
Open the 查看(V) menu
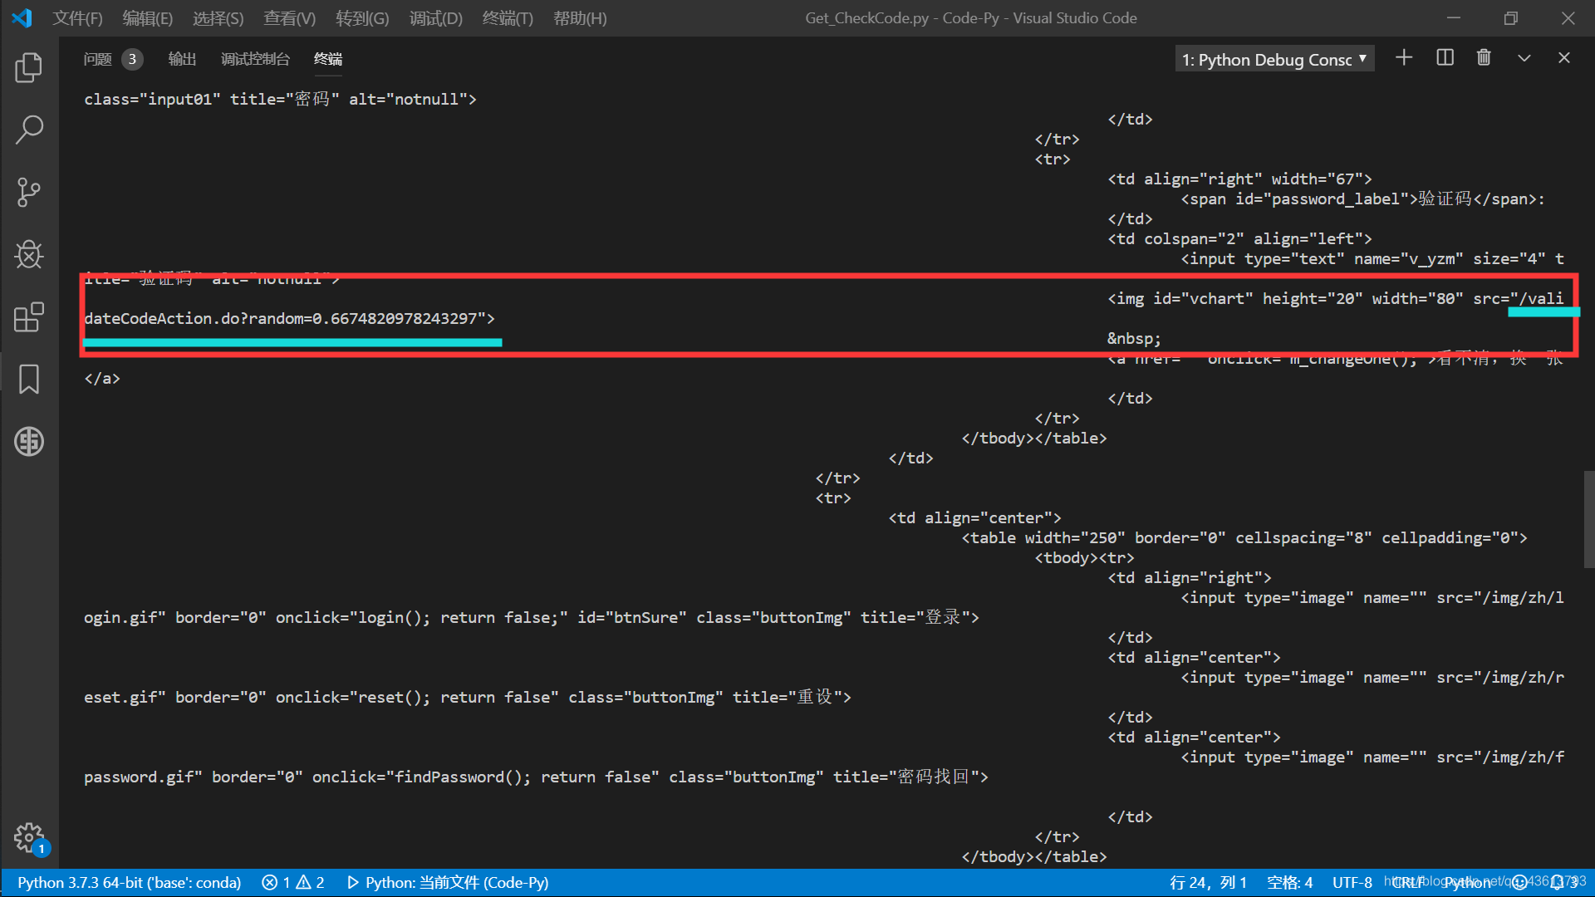coord(290,18)
